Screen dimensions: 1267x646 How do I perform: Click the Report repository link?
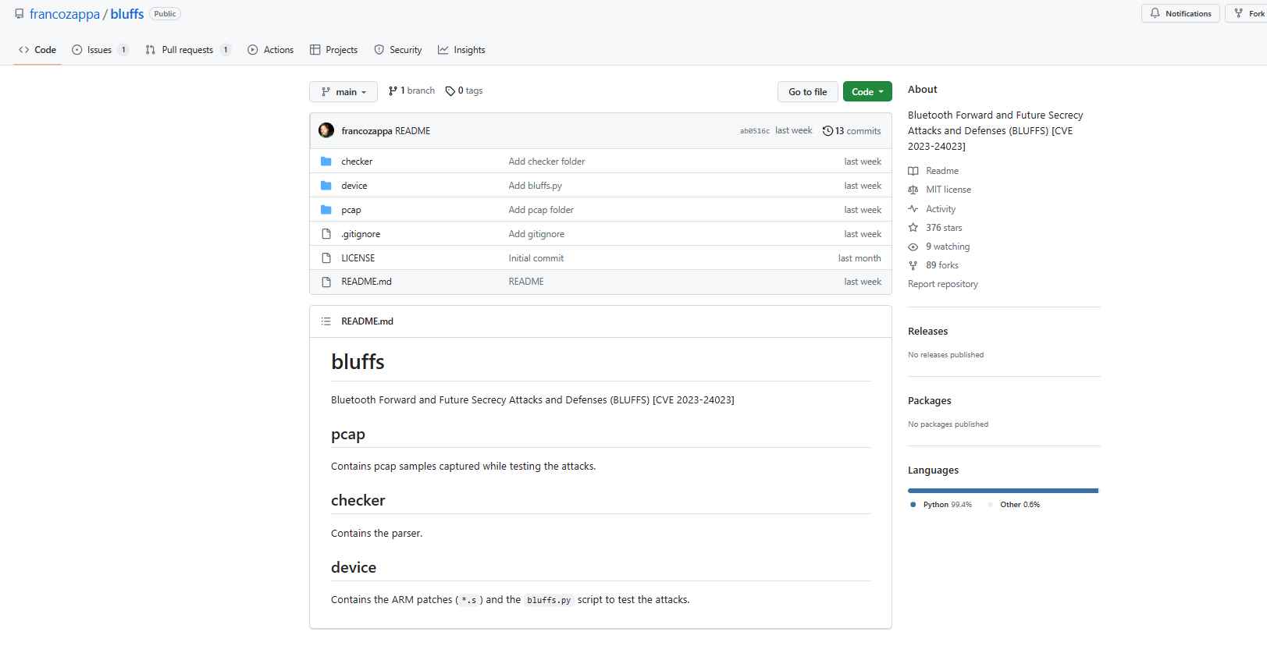[x=943, y=284]
